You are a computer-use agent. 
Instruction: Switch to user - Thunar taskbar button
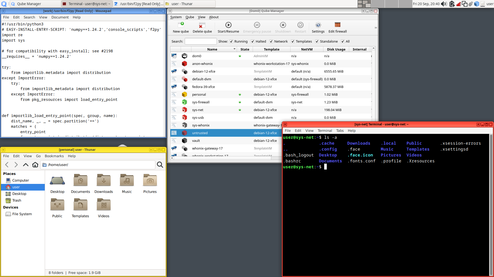[x=190, y=4]
